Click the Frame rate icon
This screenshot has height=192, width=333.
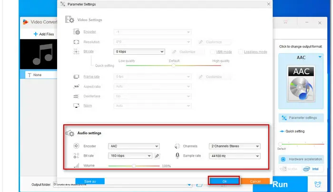[76, 77]
